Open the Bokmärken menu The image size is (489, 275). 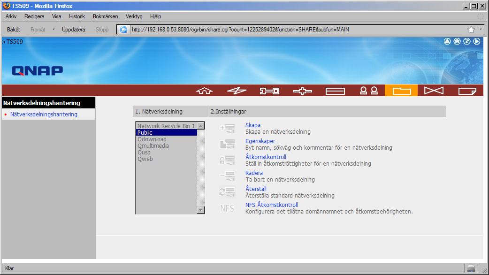[x=106, y=16]
